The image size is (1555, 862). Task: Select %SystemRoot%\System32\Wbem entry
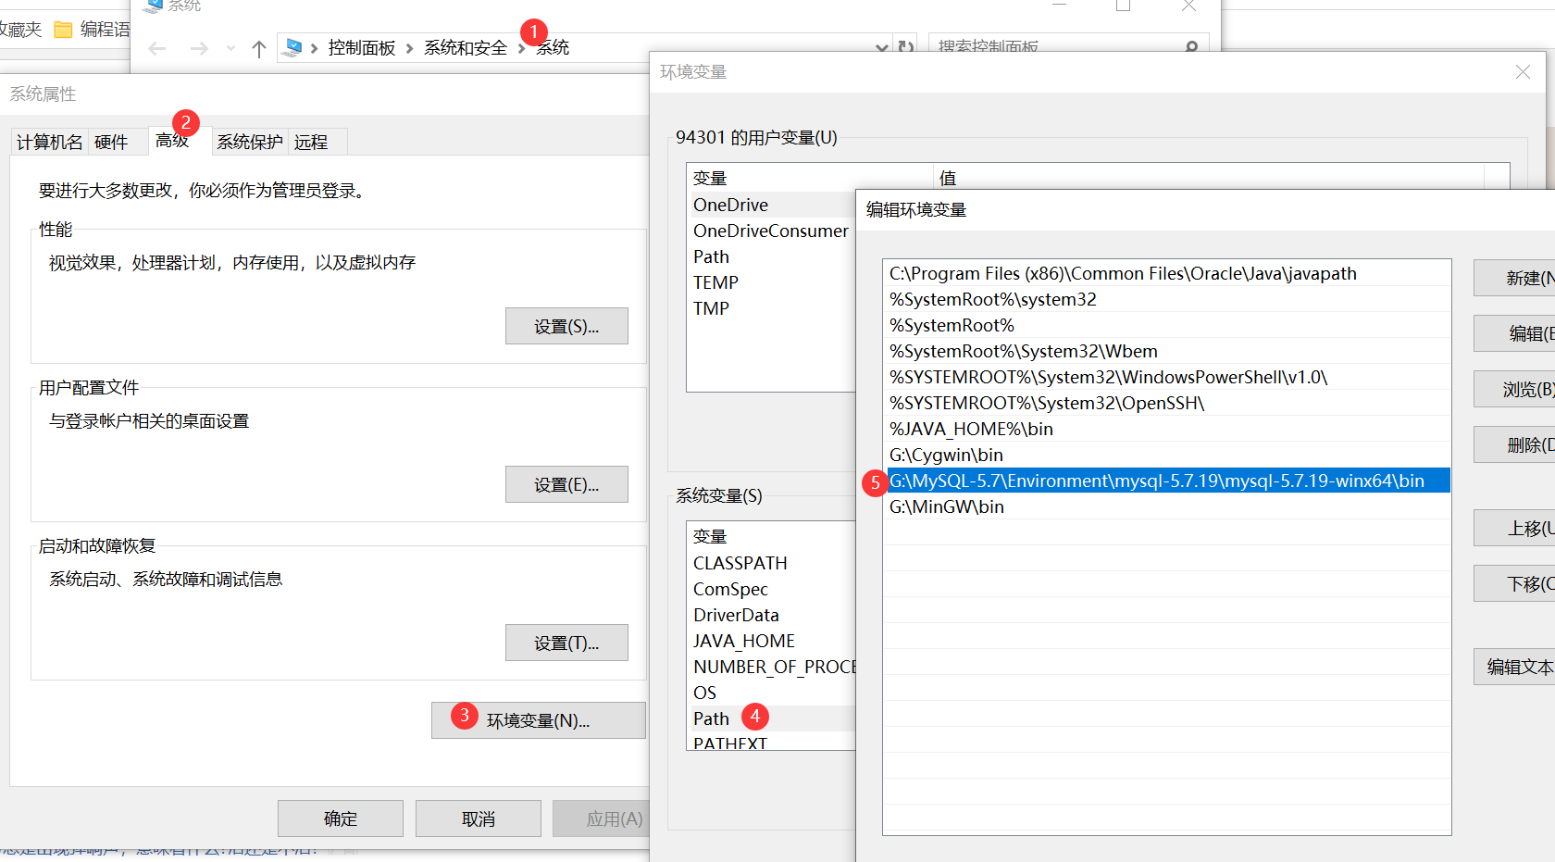coord(1166,351)
